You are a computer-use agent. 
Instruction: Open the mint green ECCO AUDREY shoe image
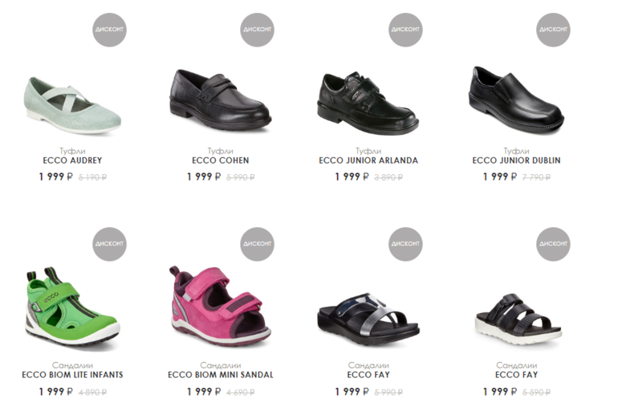(x=72, y=105)
